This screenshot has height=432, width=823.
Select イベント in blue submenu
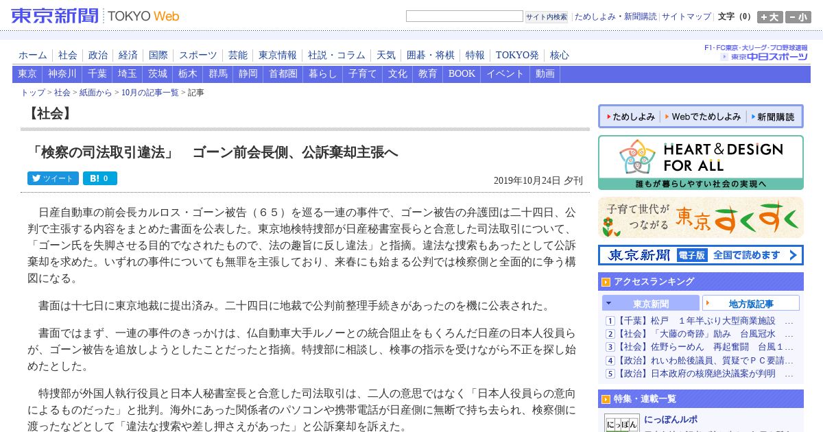pos(505,74)
